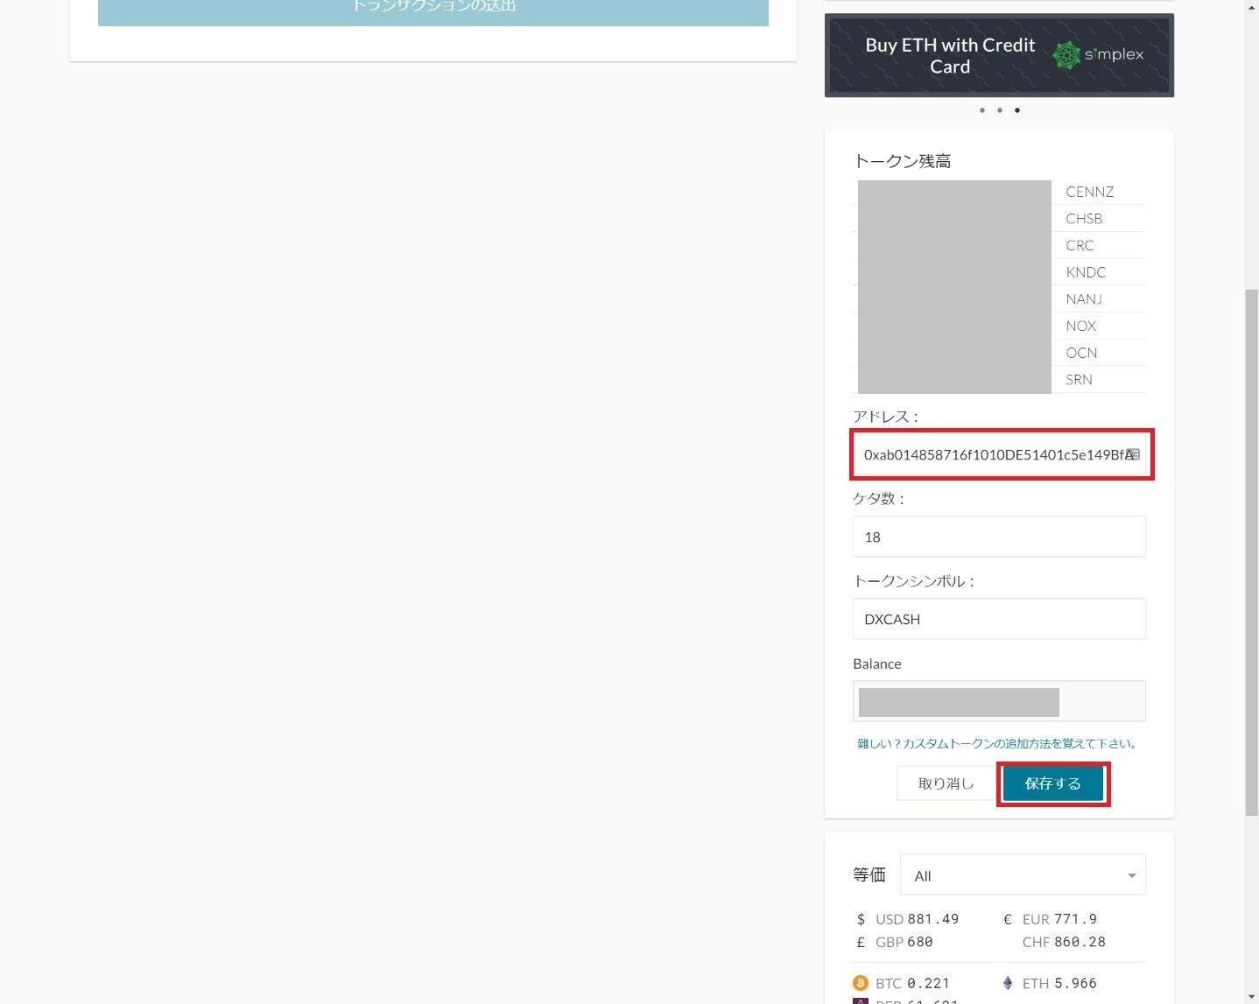Click the NANJ token row
Screen dimensions: 1259x1004
999,298
